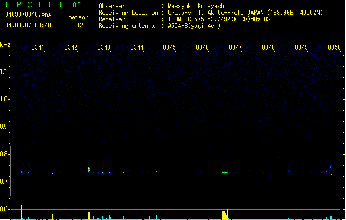Select the ICOM IC-575 53.7492 MHz USB text
This screenshot has width=346, height=220.
tap(221, 19)
